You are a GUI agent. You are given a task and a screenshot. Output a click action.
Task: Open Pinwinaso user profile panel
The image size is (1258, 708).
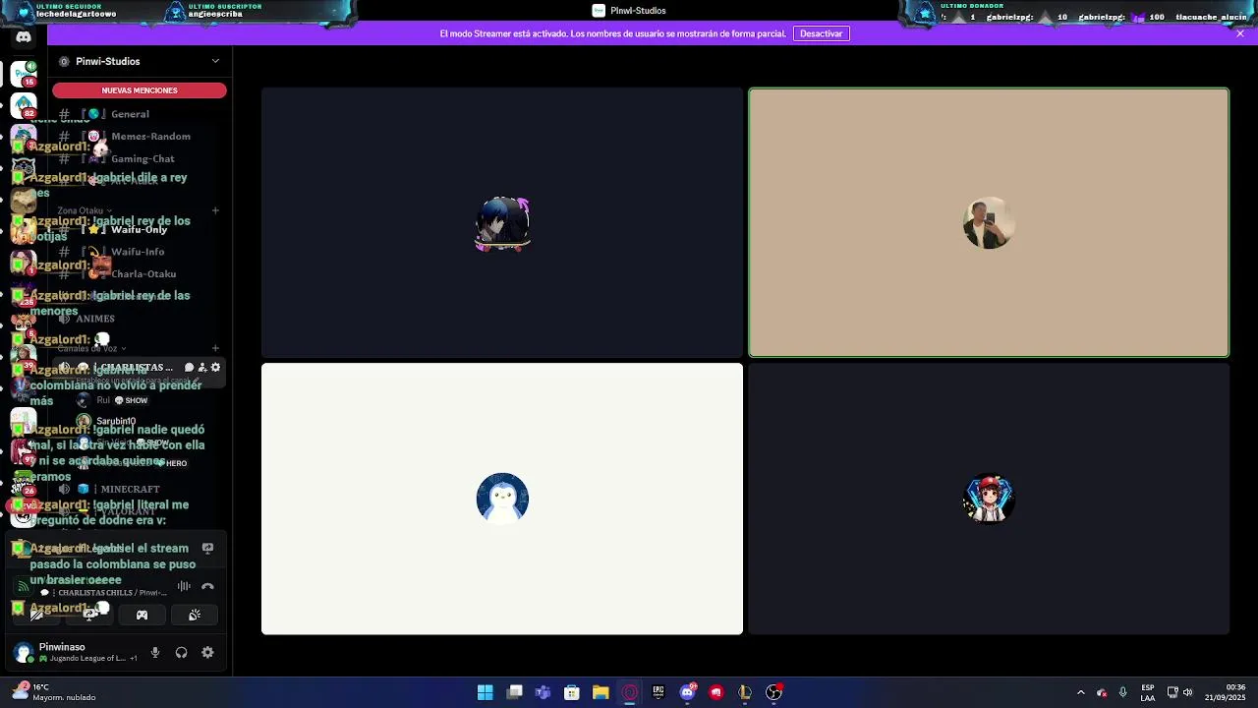pos(75,652)
